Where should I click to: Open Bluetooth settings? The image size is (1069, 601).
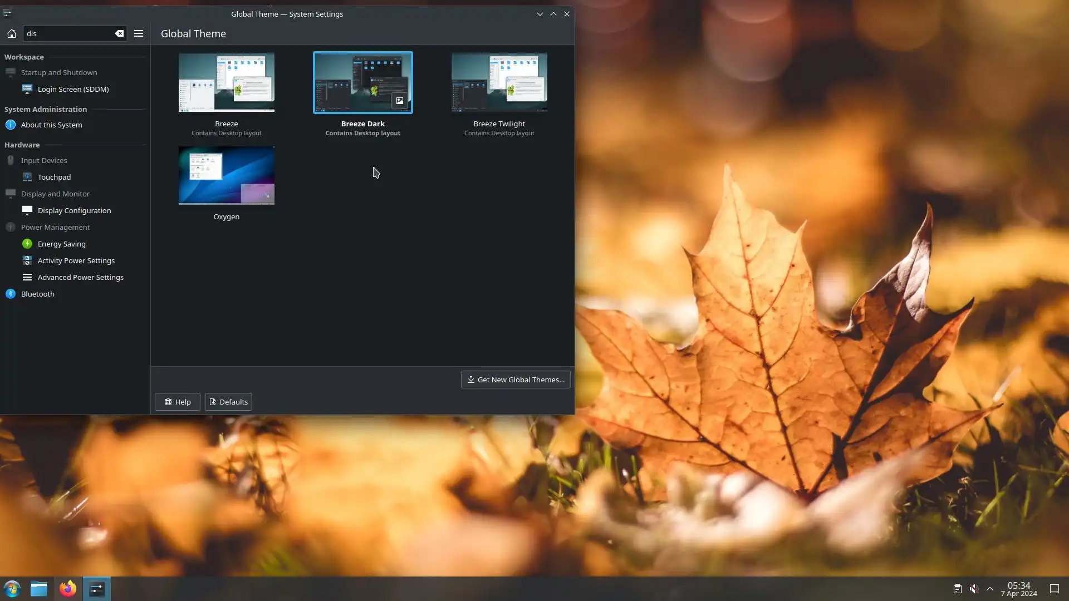(x=37, y=294)
